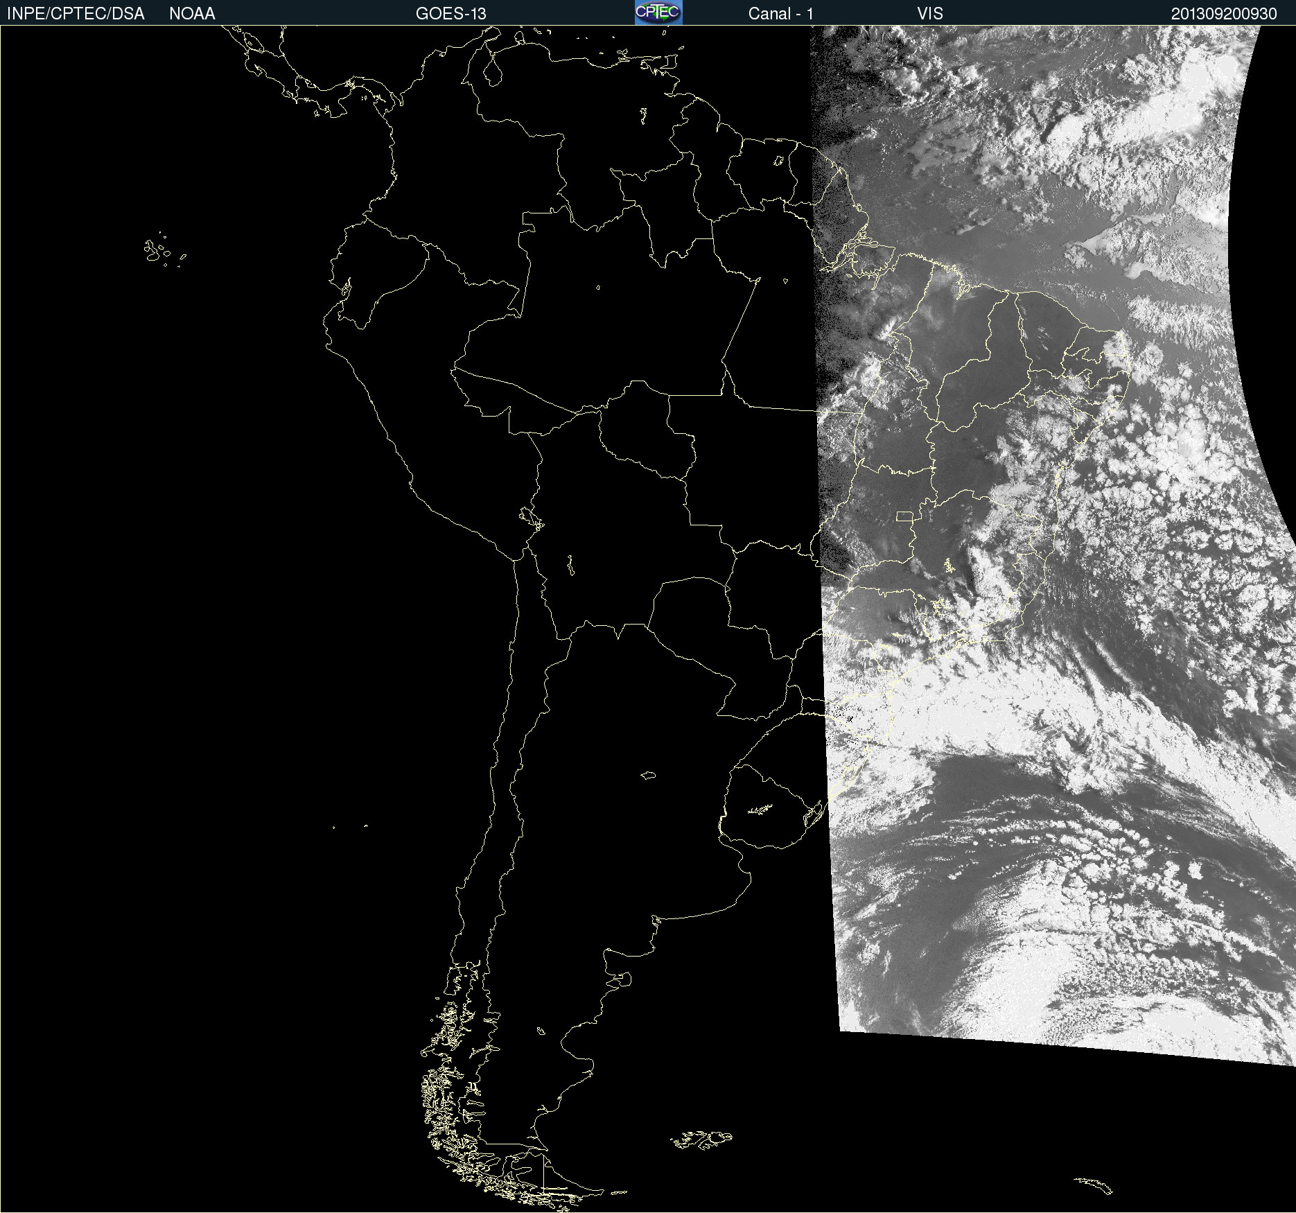The image size is (1296, 1213).
Task: Click the 201309200930 timestamp
Action: click(1224, 14)
